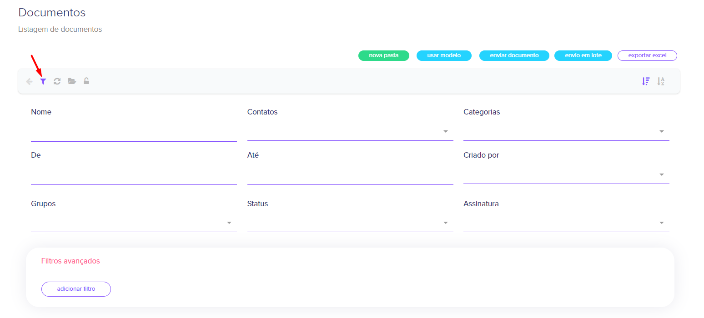Image resolution: width=704 pixels, height=318 pixels.
Task: Click the "enviar documento" button
Action: tap(514, 55)
